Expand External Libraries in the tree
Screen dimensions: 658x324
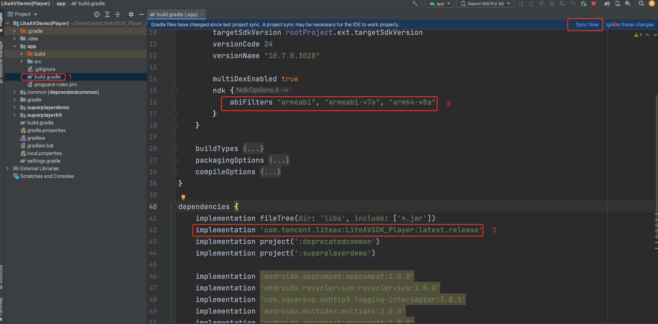click(x=7, y=168)
